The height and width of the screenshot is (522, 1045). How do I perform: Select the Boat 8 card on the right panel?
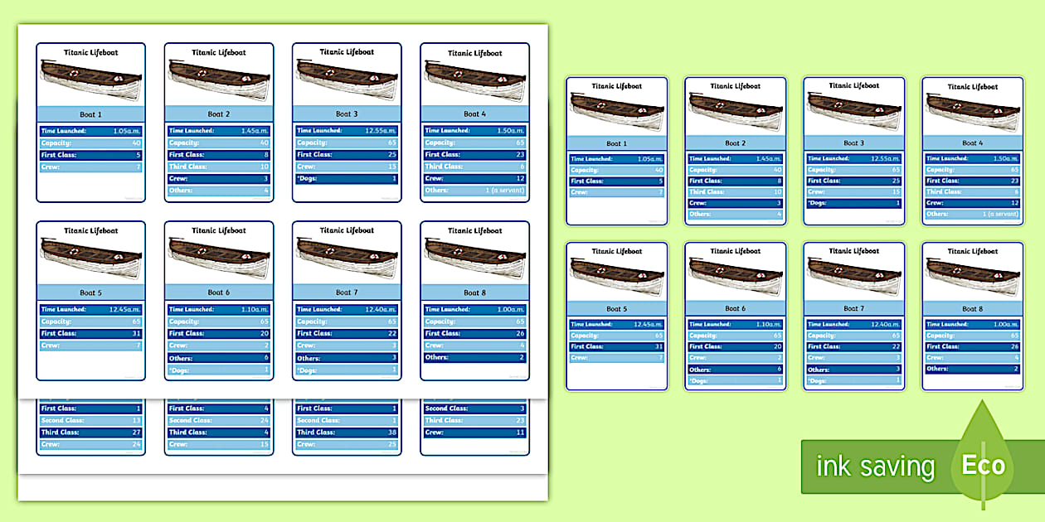972,315
